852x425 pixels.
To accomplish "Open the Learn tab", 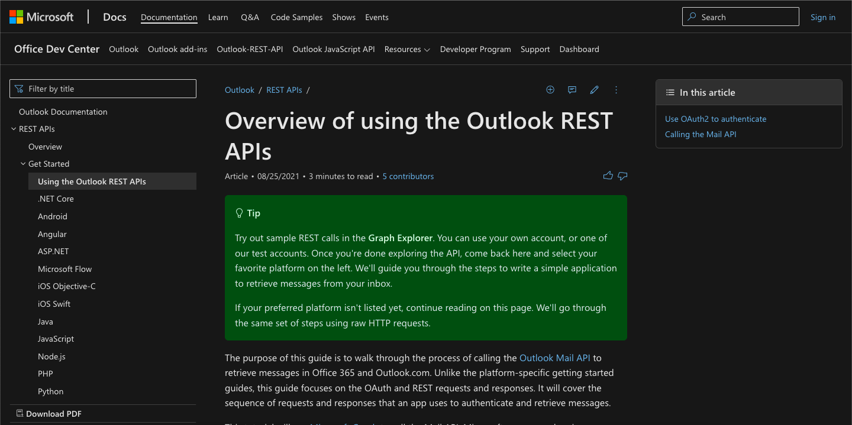I will tap(218, 17).
